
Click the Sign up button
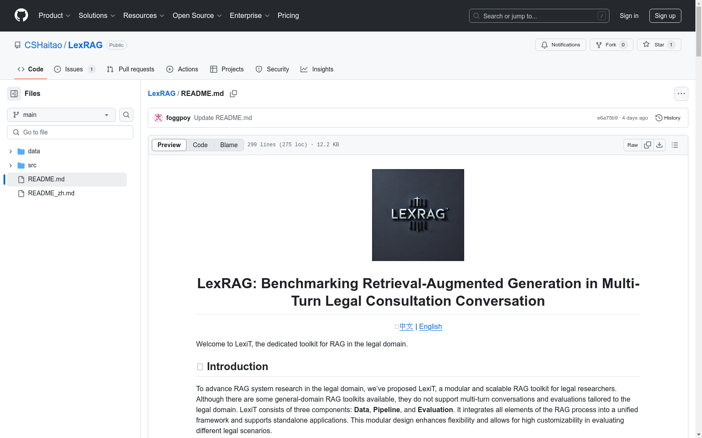tap(665, 16)
